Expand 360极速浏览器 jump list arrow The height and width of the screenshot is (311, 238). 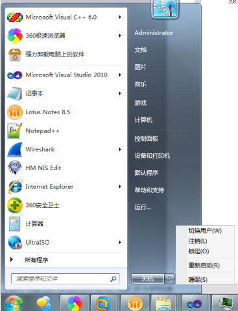pos(120,36)
